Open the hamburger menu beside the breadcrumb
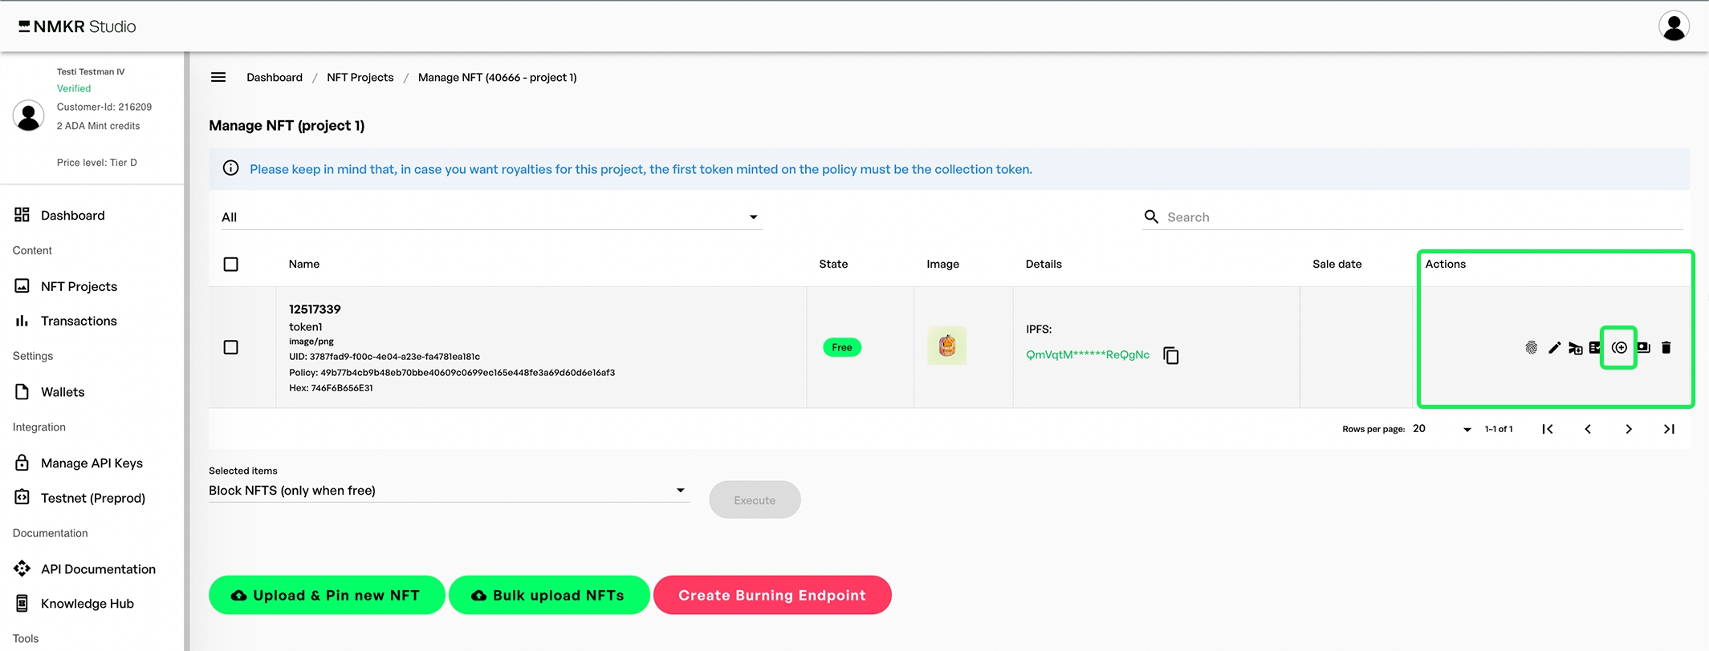 click(x=218, y=77)
